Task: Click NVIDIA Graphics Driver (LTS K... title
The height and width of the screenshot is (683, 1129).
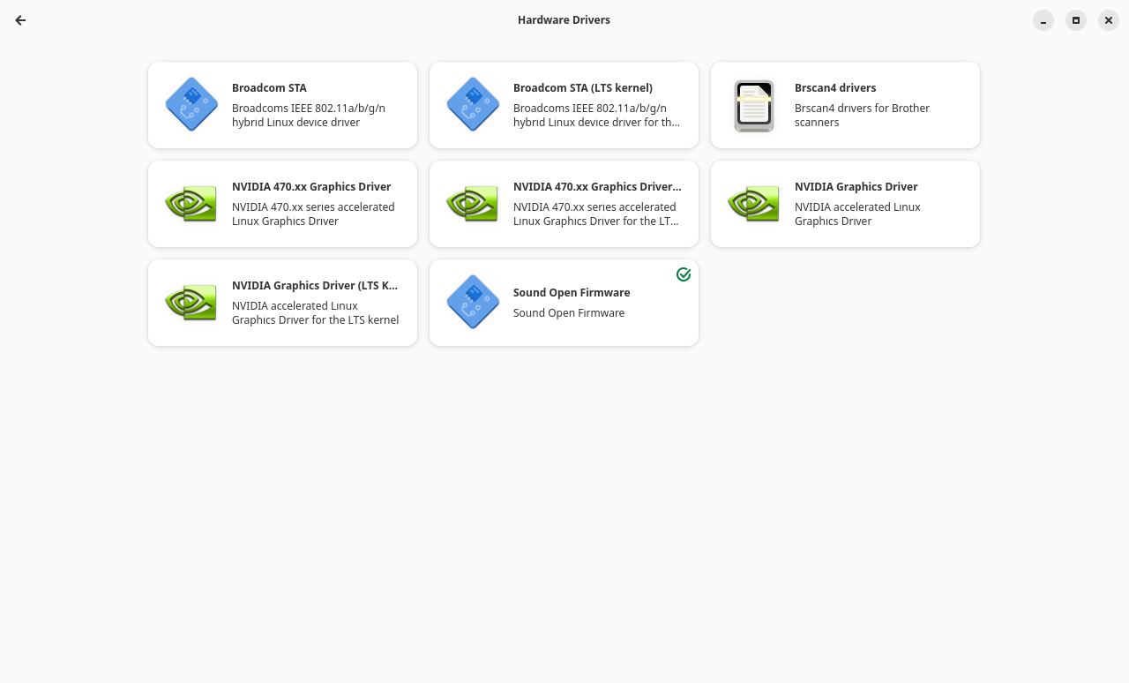Action: coord(315,286)
